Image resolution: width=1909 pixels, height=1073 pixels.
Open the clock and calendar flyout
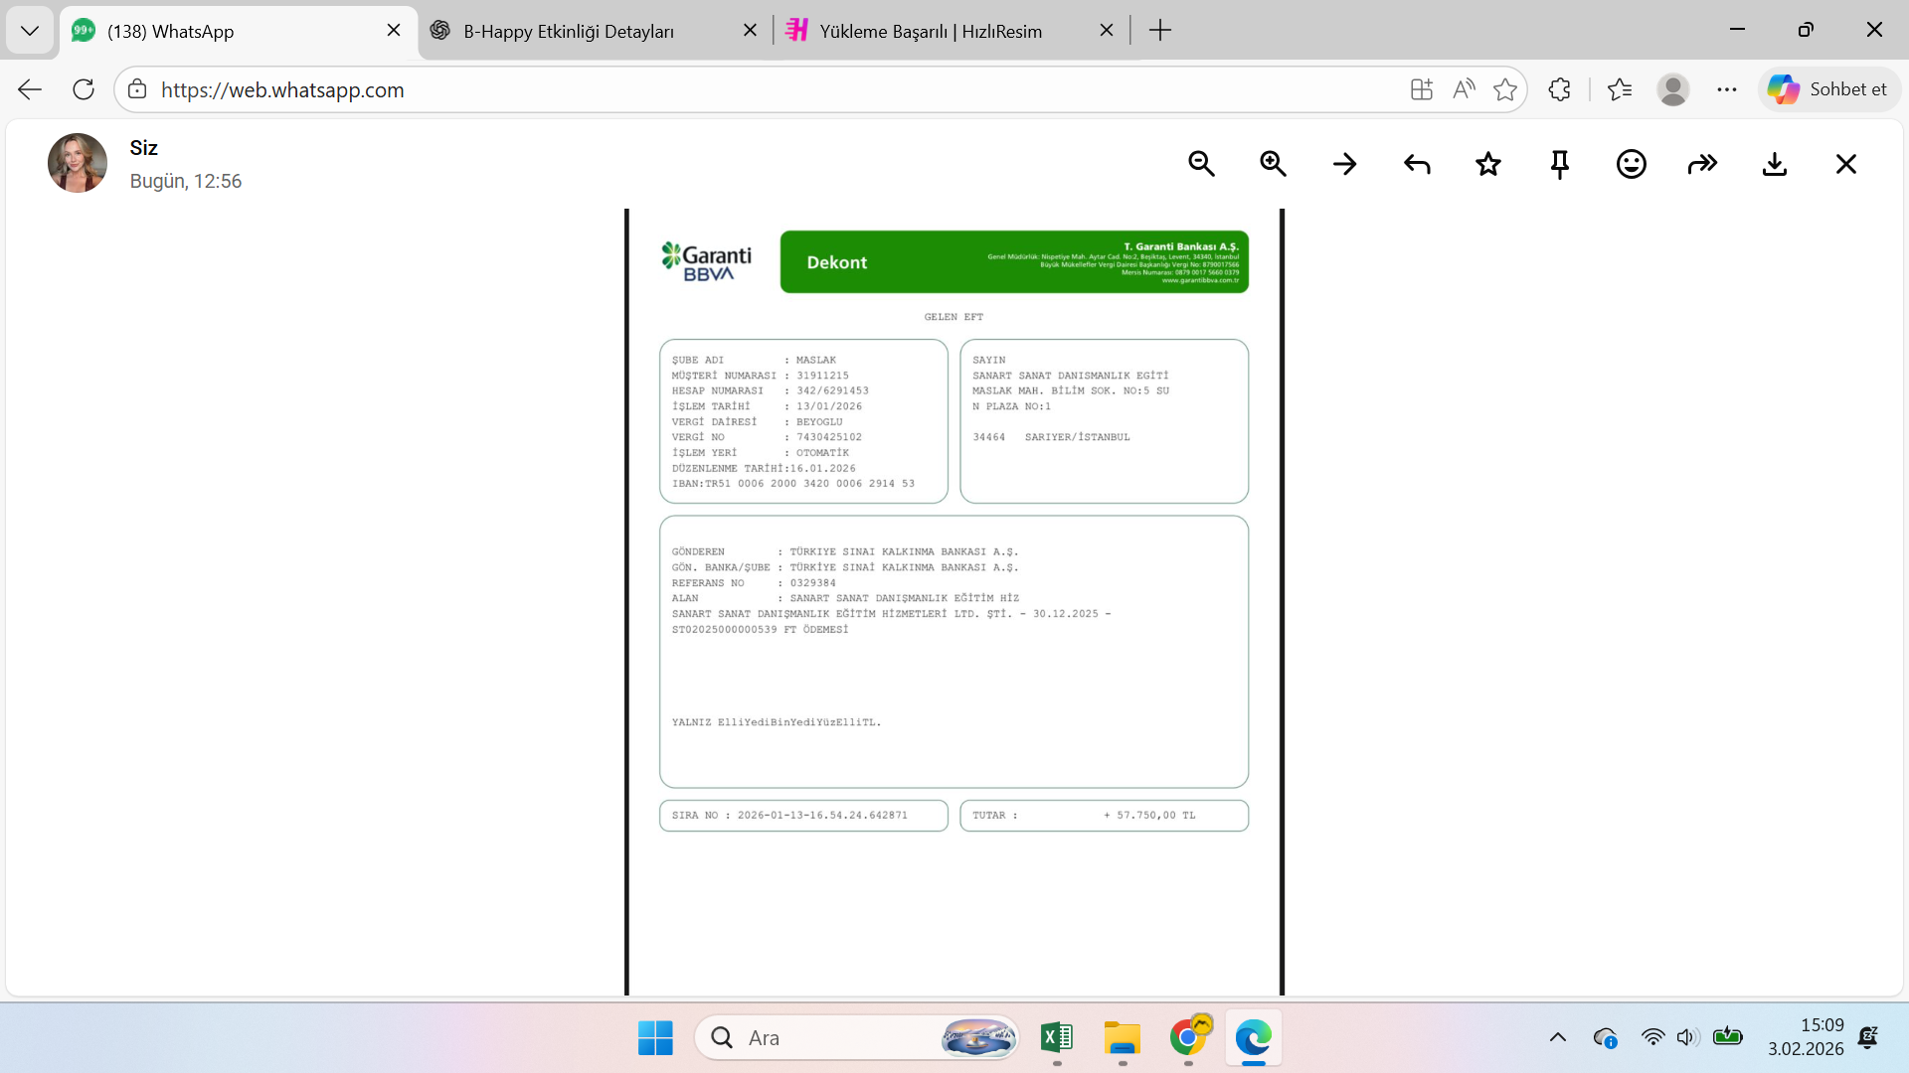(1806, 1037)
